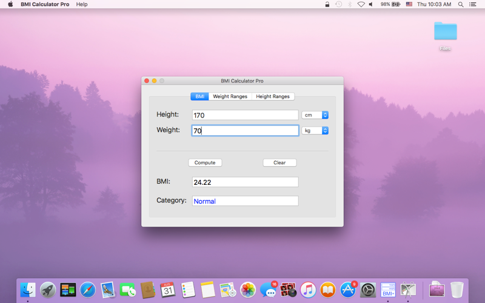This screenshot has width=485, height=303.
Task: Open the Calendar icon in dock
Action: coord(168,290)
